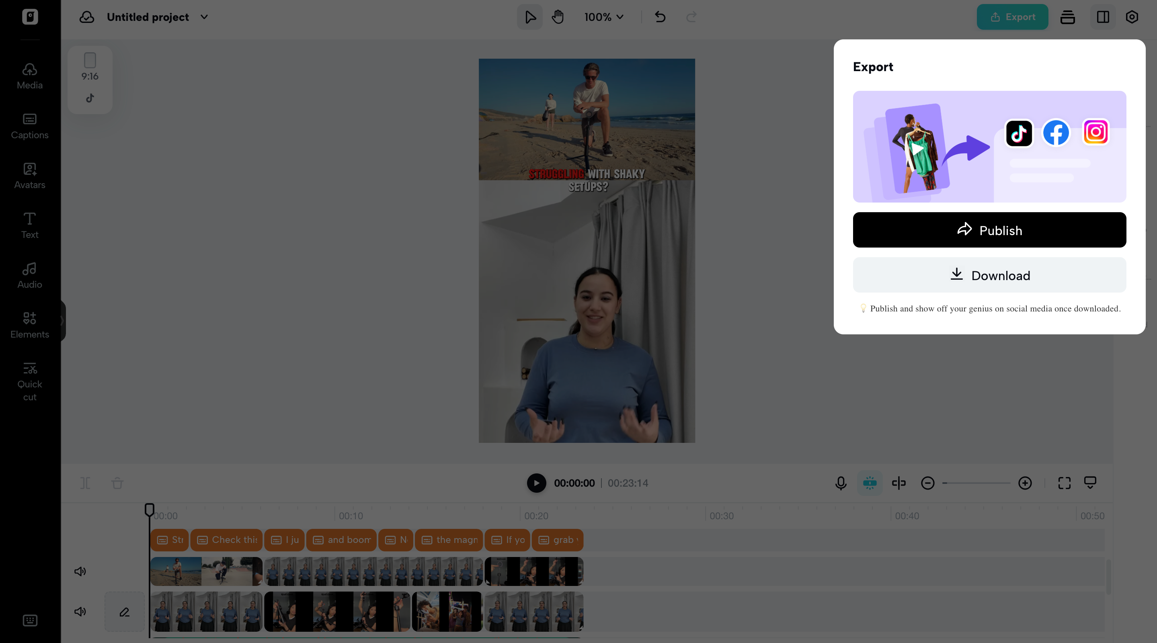
Task: Mute the captions audio track
Action: 80,571
